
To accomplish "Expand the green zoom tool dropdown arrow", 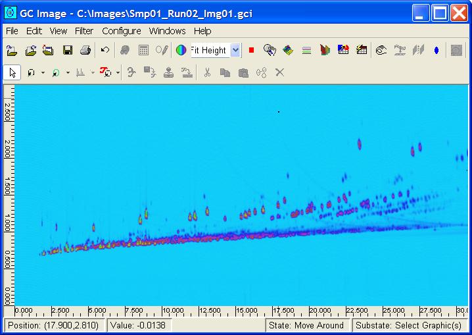I will coord(67,73).
